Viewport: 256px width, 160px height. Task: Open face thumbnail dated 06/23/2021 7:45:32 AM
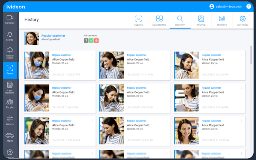pos(112,131)
